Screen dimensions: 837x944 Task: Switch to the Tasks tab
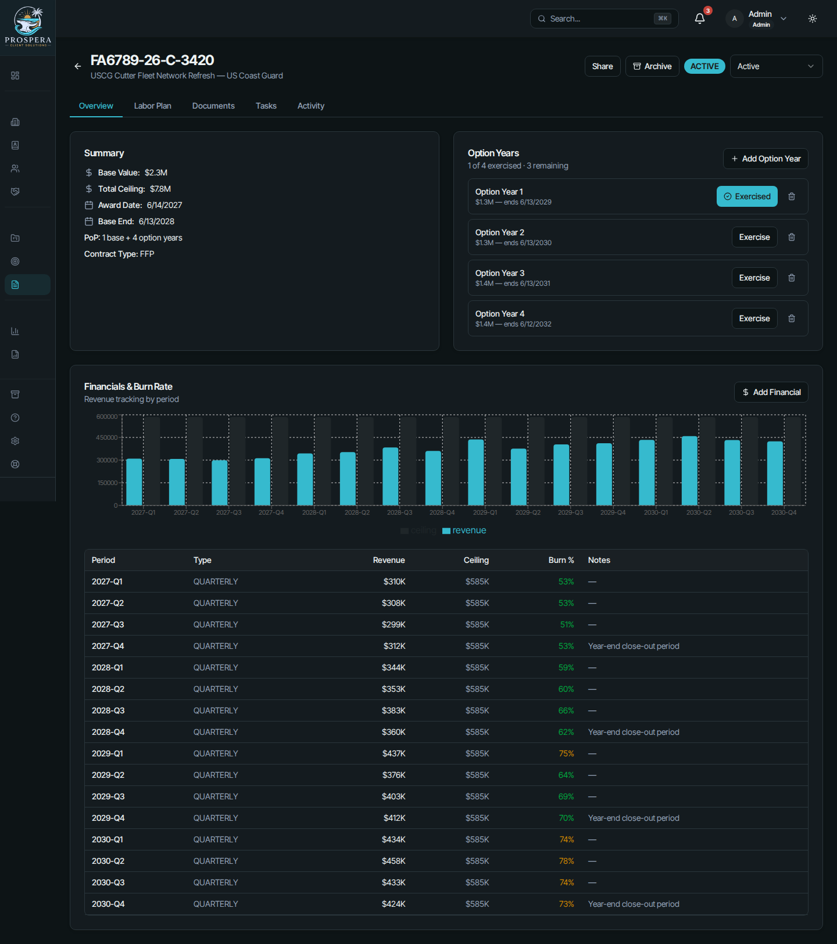tap(266, 106)
